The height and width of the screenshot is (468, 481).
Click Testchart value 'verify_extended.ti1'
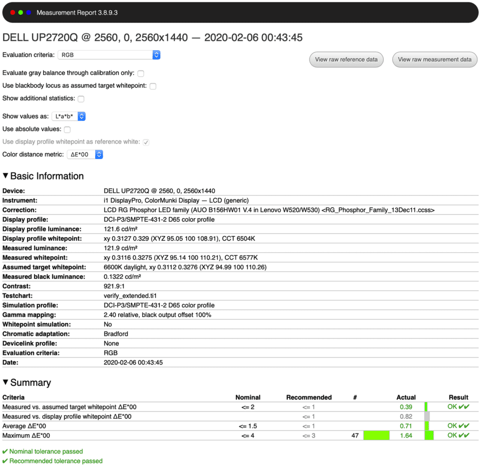pyautogui.click(x=130, y=296)
